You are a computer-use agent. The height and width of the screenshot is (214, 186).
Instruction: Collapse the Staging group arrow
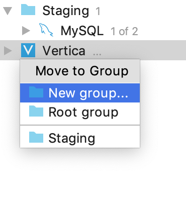[x=8, y=11]
